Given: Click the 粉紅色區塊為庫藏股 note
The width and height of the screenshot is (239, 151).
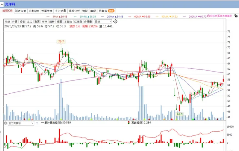Looking at the screenshot, I should [x=221, y=16].
